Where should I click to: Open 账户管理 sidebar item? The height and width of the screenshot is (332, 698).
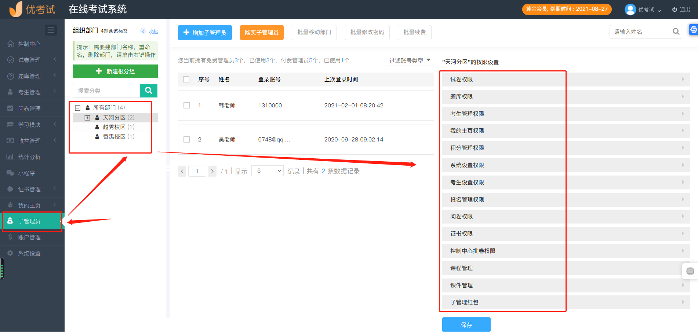(32, 237)
